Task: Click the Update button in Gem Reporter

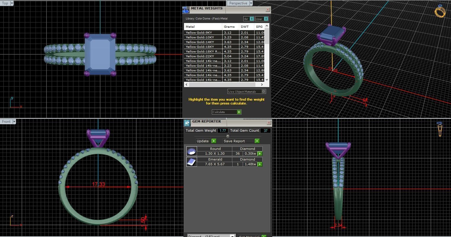Action: coord(206,141)
